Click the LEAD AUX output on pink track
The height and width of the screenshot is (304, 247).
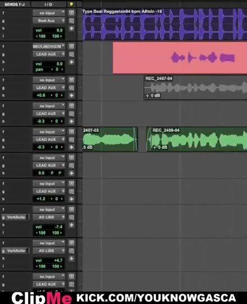[x=49, y=54]
